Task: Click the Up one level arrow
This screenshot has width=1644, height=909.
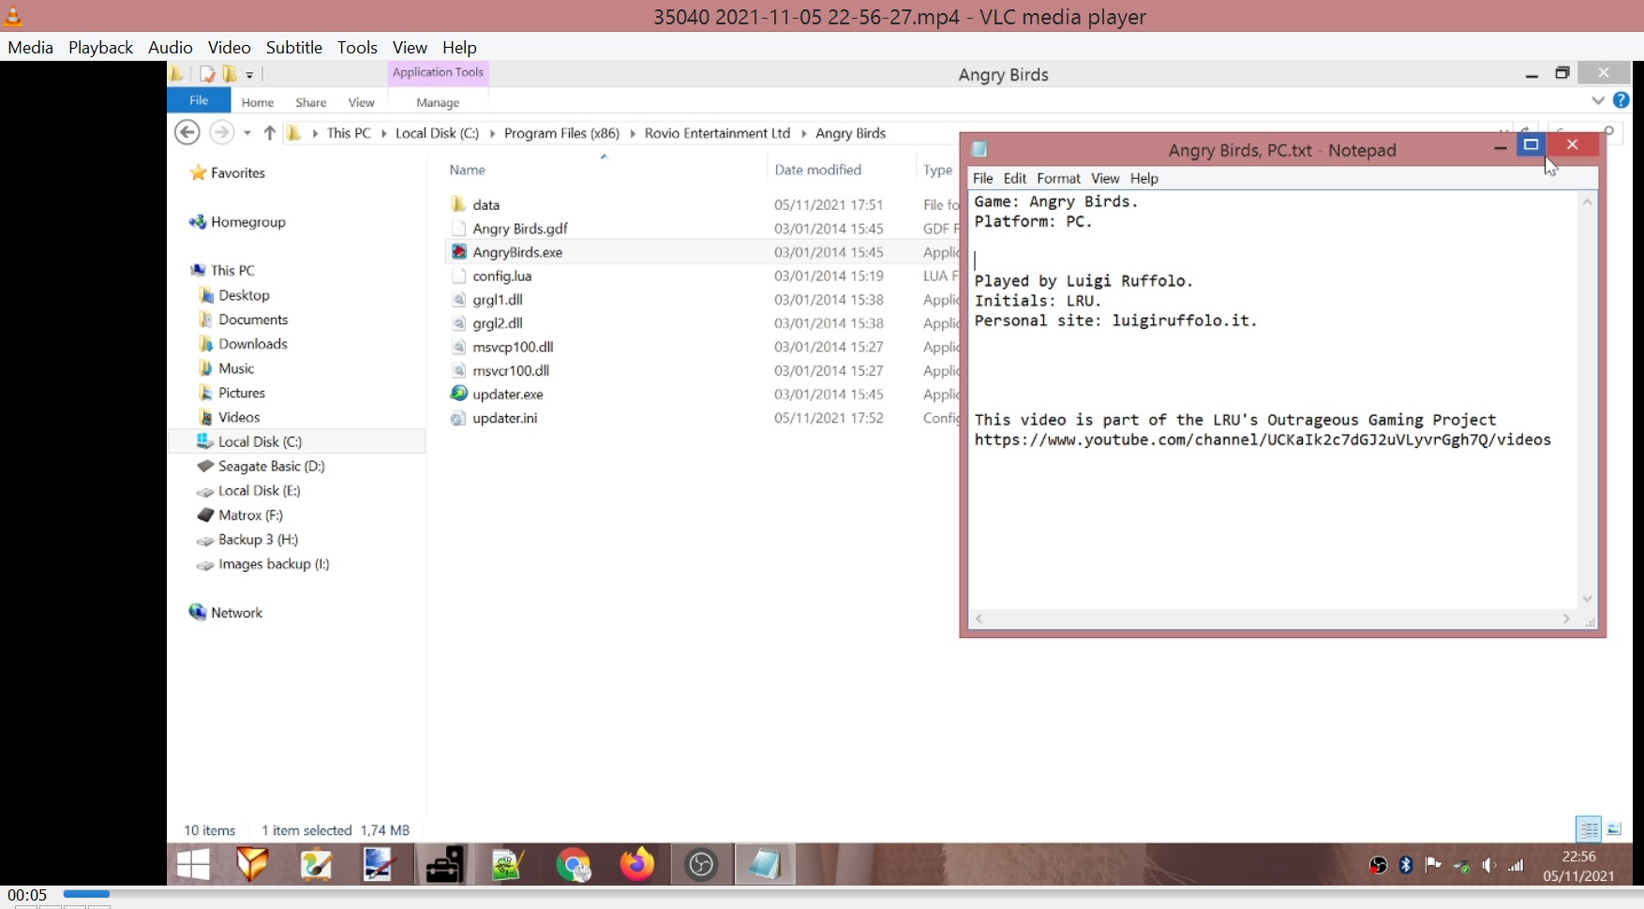Action: [x=269, y=133]
